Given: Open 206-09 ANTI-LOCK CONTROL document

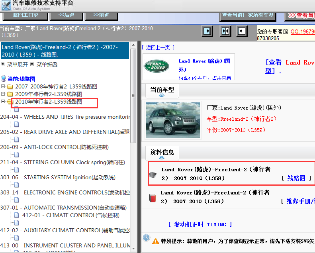Looking at the screenshot, I should pos(54,147).
